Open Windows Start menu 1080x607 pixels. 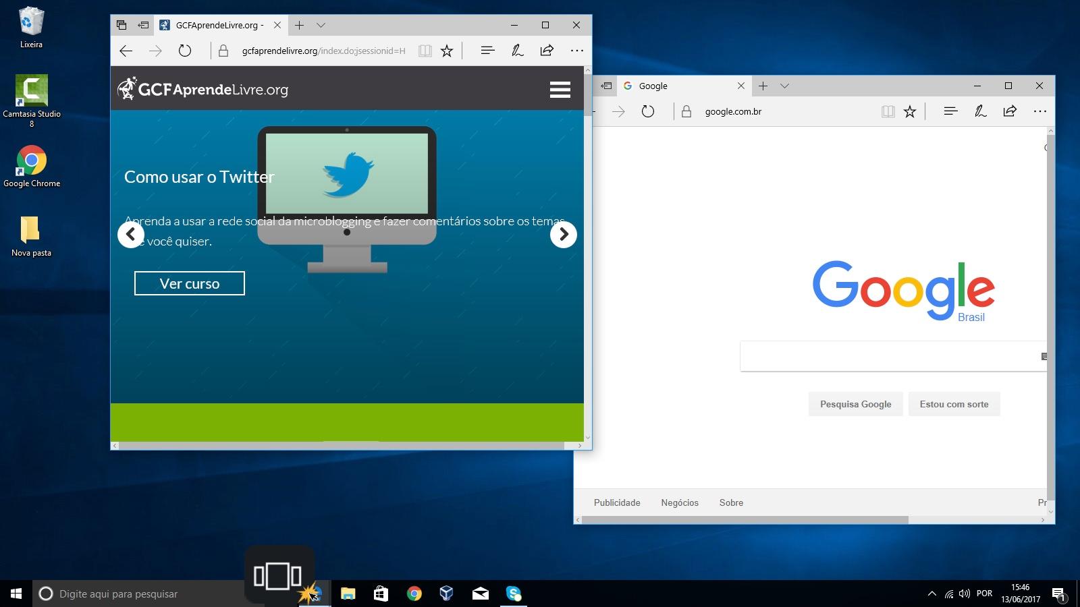[x=16, y=594]
